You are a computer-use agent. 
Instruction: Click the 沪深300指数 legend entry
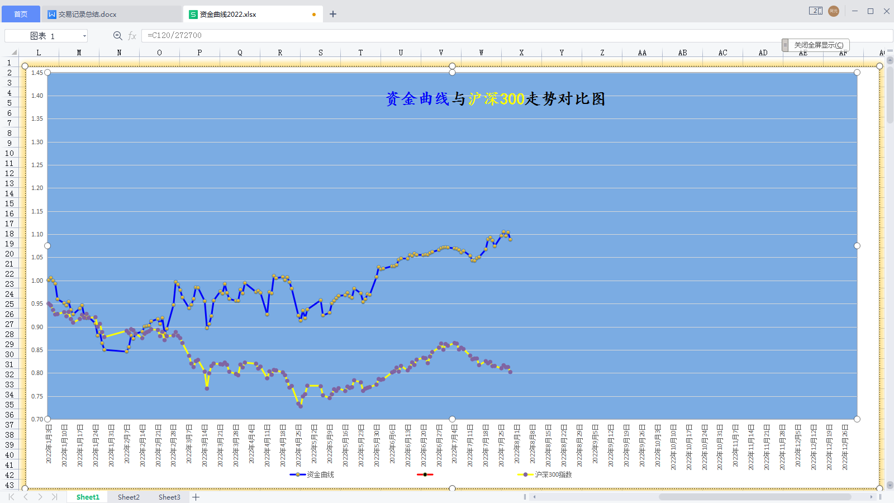point(545,474)
